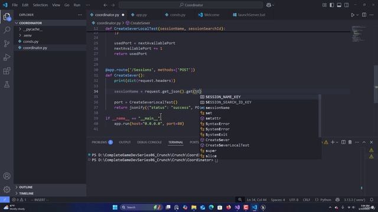Open the Manage gear settings
The image size is (378, 212).
pos(6,190)
